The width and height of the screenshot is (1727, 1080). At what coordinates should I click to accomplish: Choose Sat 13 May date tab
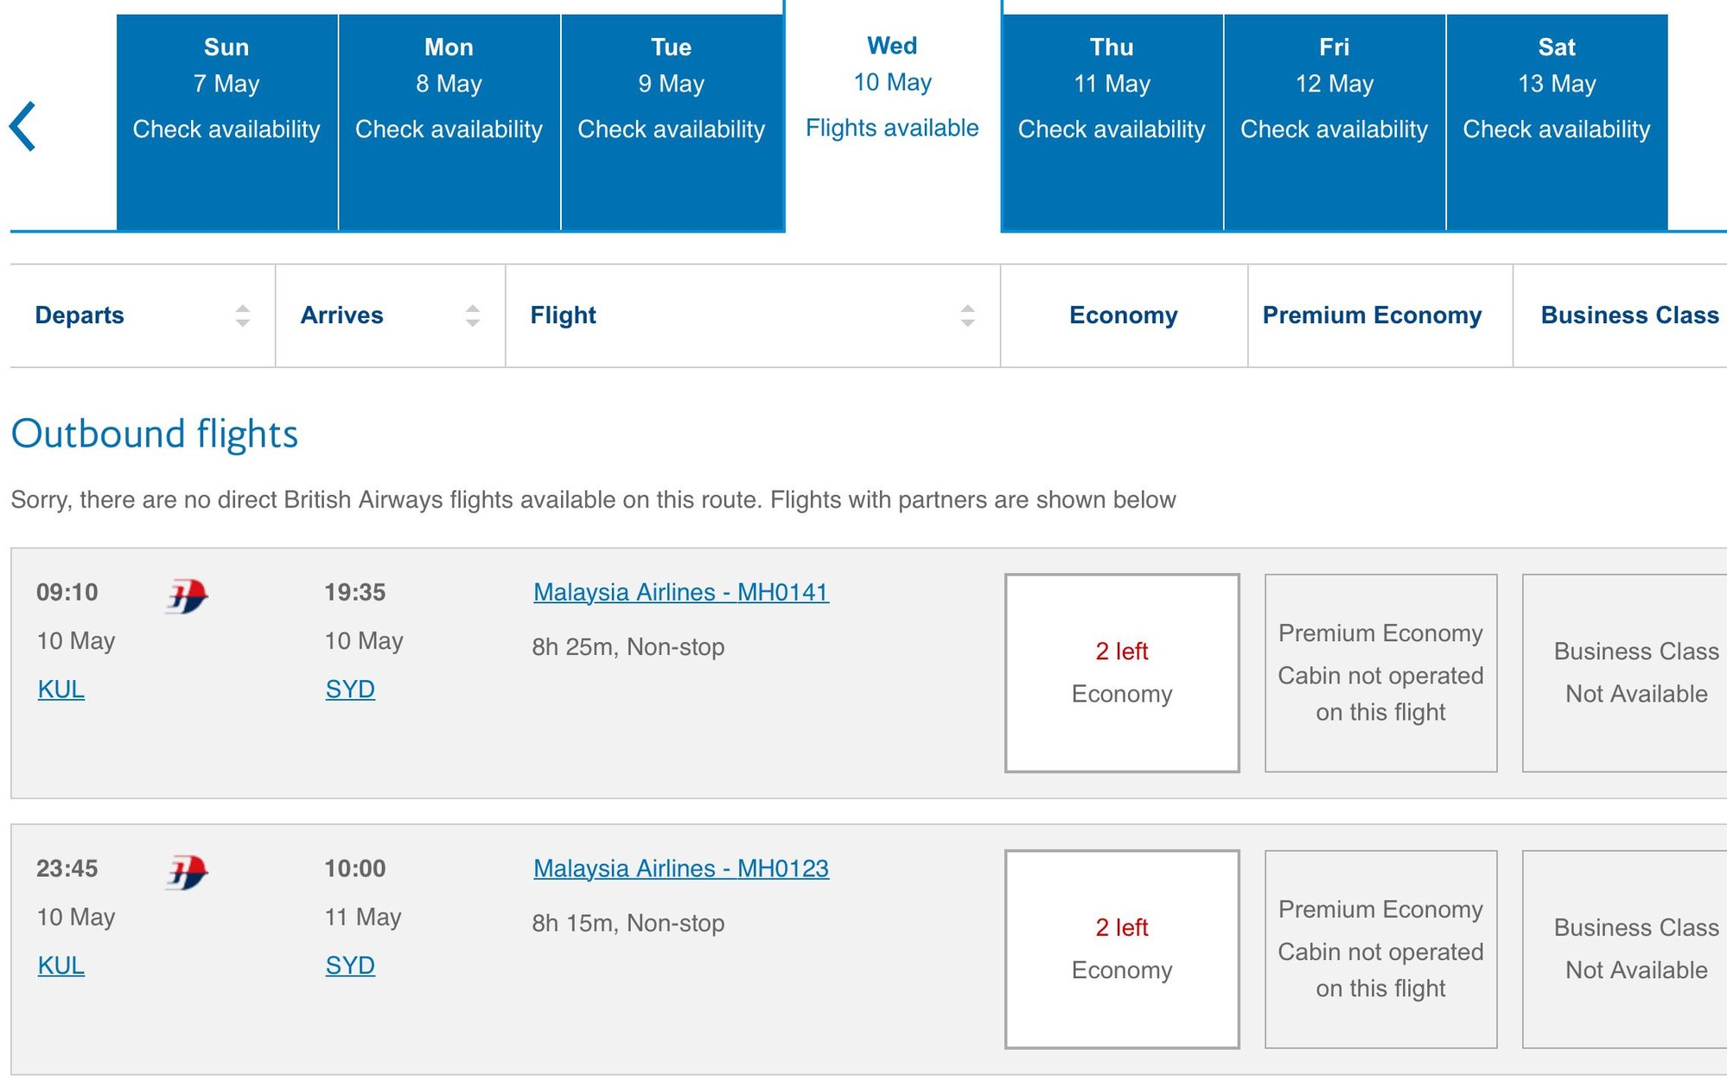coord(1556,122)
